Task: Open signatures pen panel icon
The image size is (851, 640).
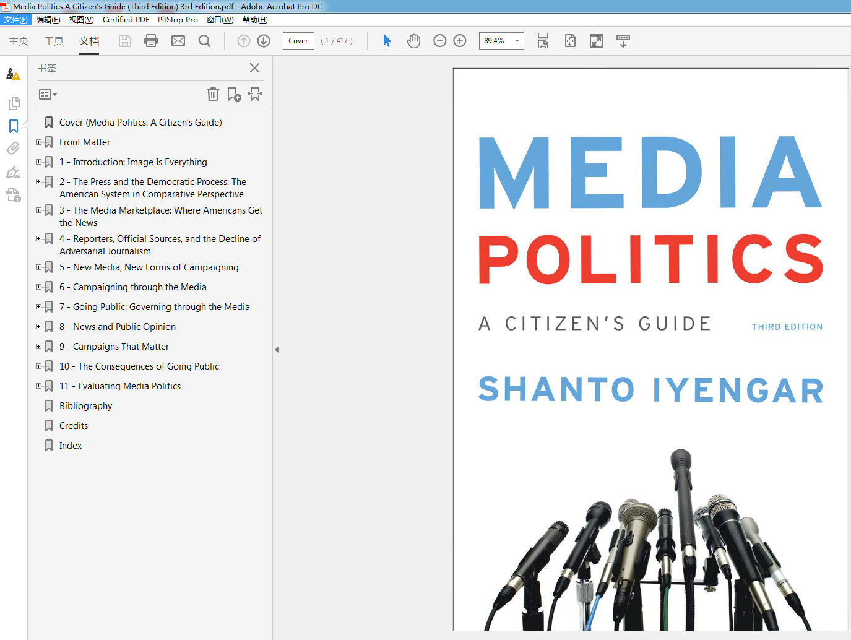Action: tap(14, 171)
